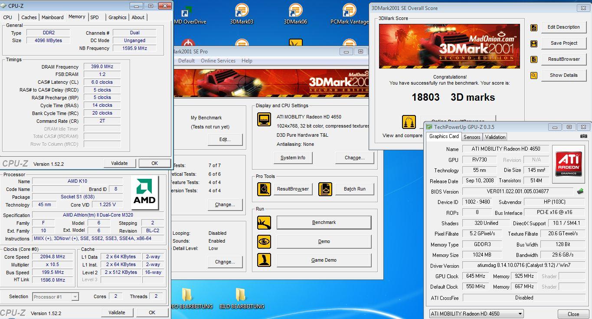592x319 pixels.
Task: Open the GPU selection dropdown in GPU-Z
Action: 476,313
